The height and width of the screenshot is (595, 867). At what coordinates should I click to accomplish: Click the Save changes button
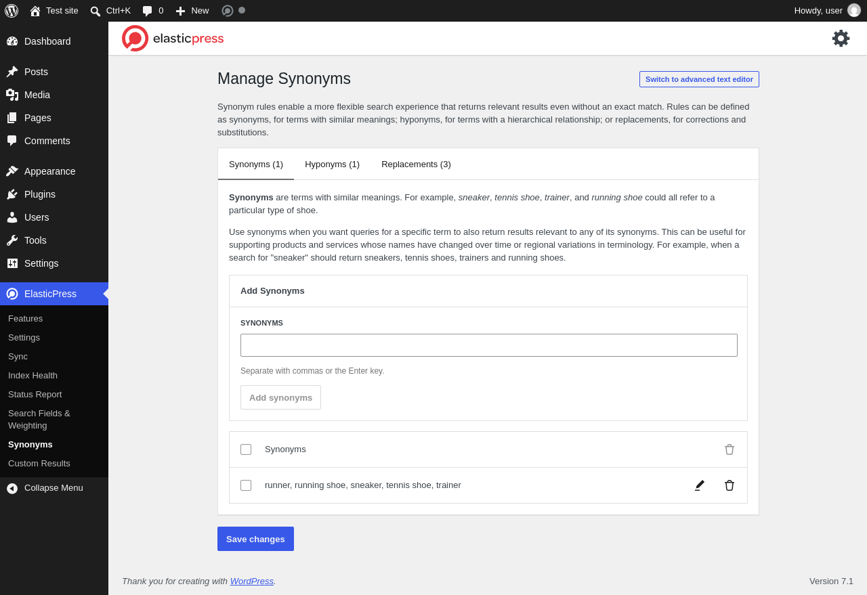click(255, 539)
